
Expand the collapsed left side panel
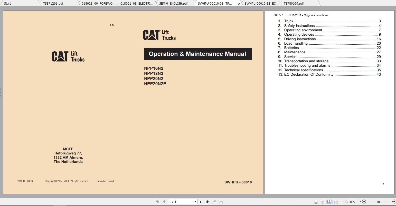1,92
